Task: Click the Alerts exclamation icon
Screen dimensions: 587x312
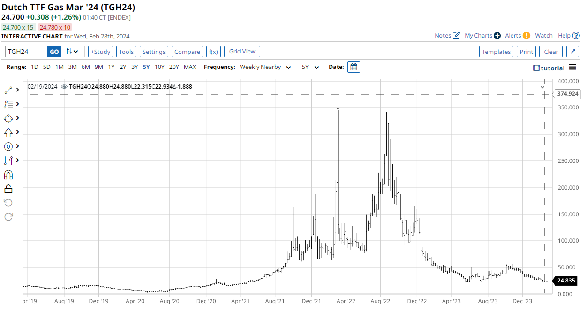Action: (527, 36)
